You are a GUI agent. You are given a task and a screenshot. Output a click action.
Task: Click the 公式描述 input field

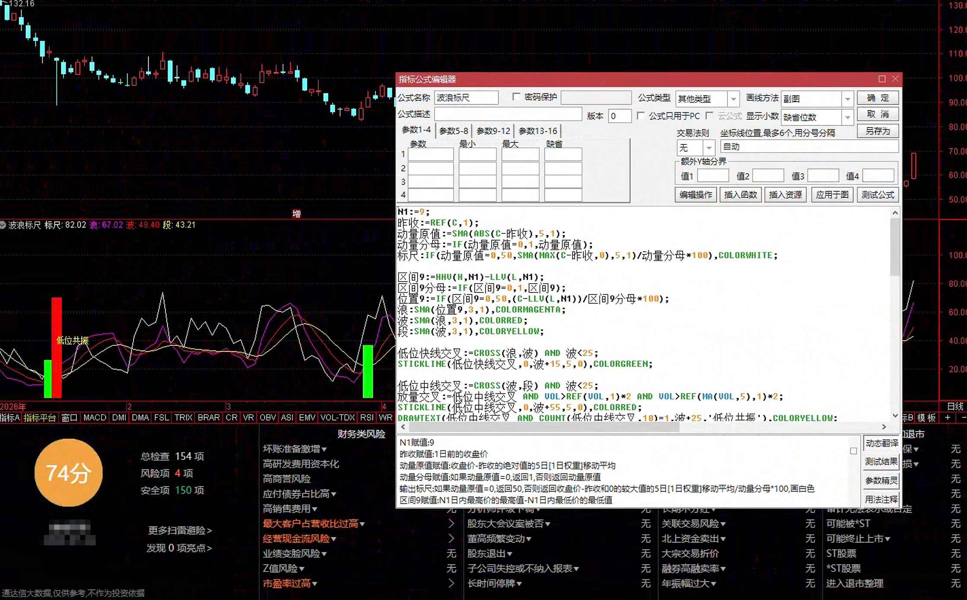508,114
